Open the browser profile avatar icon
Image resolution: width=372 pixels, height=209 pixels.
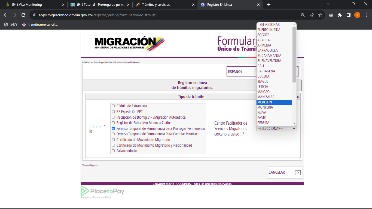click(x=357, y=15)
